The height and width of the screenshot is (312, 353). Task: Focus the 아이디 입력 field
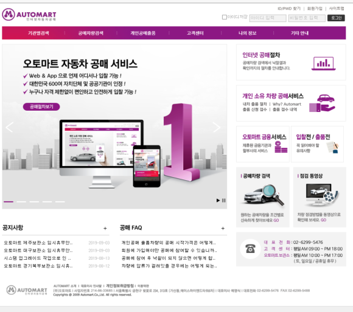coord(268,18)
